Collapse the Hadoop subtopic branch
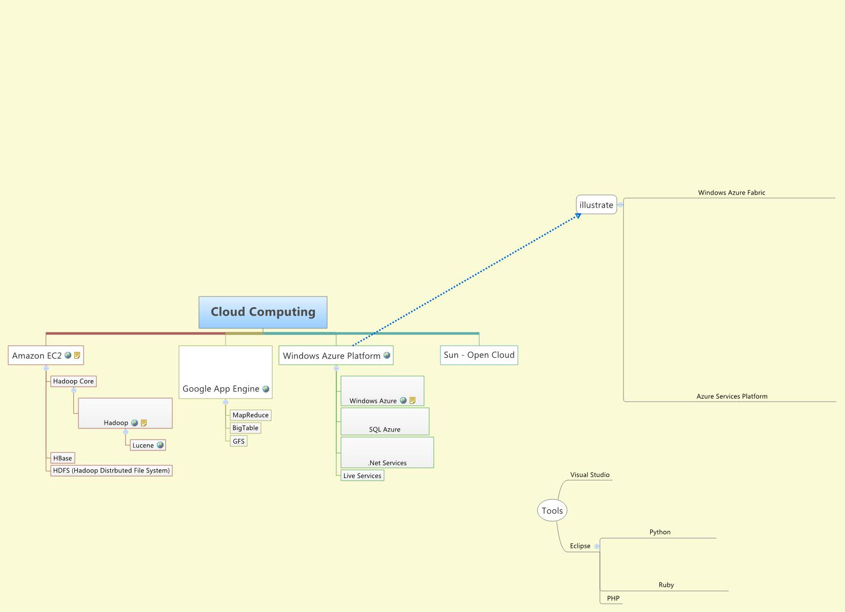Viewport: 845px width, 612px height. coord(126,432)
